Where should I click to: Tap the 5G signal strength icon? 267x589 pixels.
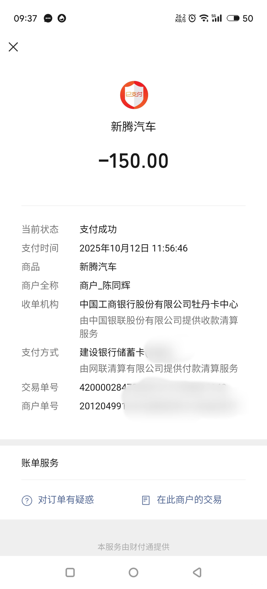tap(217, 18)
